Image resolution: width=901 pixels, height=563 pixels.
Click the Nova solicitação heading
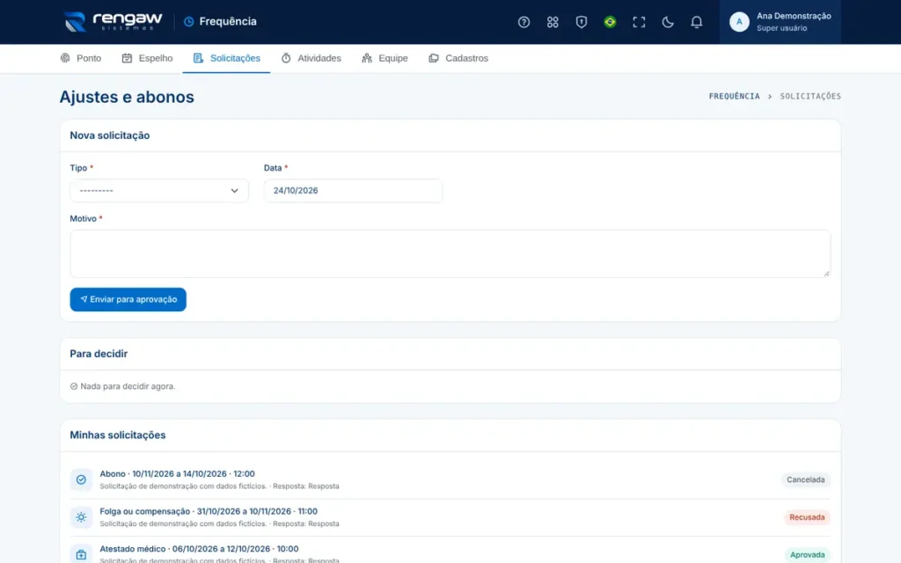(110, 135)
